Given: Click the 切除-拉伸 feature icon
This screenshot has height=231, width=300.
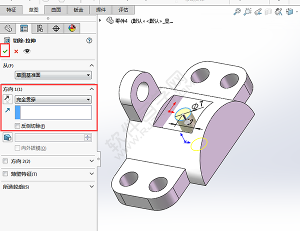Looking at the screenshot, I should tap(7, 40).
